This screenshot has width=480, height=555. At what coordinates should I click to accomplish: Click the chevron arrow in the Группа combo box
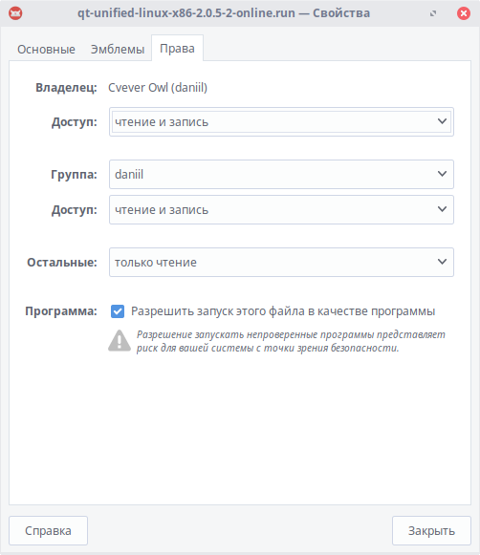tap(442, 174)
